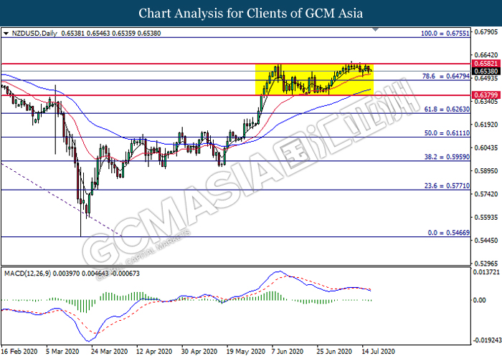The image size is (502, 358).
Task: Click the chart shift marker triangle at top
Action: [376, 30]
